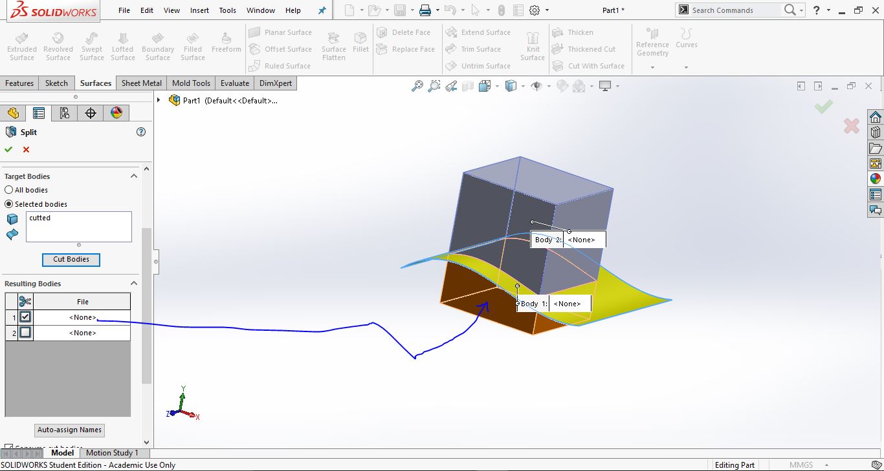Screen dimensions: 884x471
Task: Click the Cut Bodies button
Action: 71,259
